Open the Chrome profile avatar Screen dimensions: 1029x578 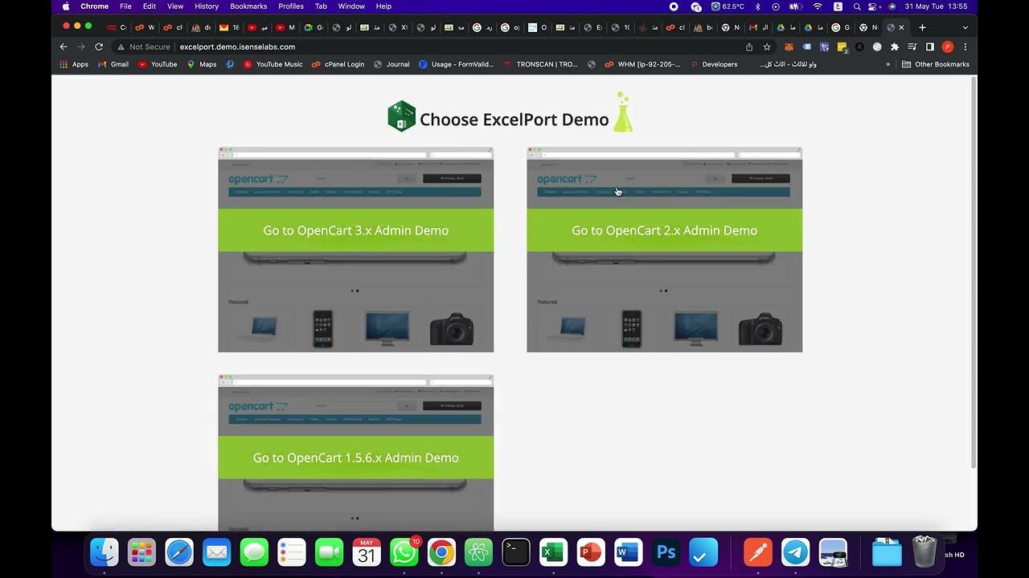pyautogui.click(x=948, y=47)
